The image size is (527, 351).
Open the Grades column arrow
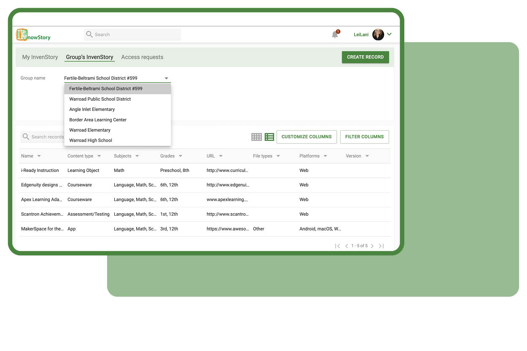pos(180,156)
